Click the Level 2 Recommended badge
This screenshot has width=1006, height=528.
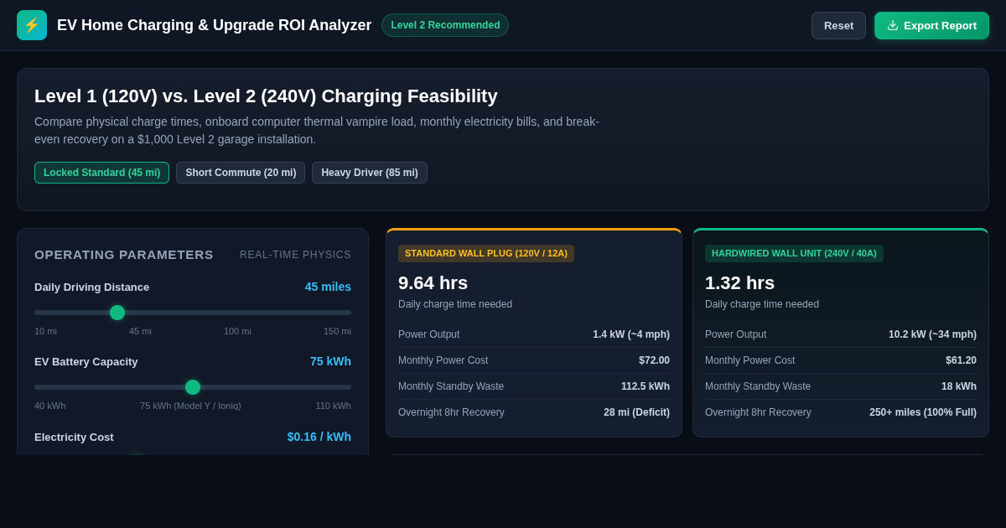(x=445, y=25)
